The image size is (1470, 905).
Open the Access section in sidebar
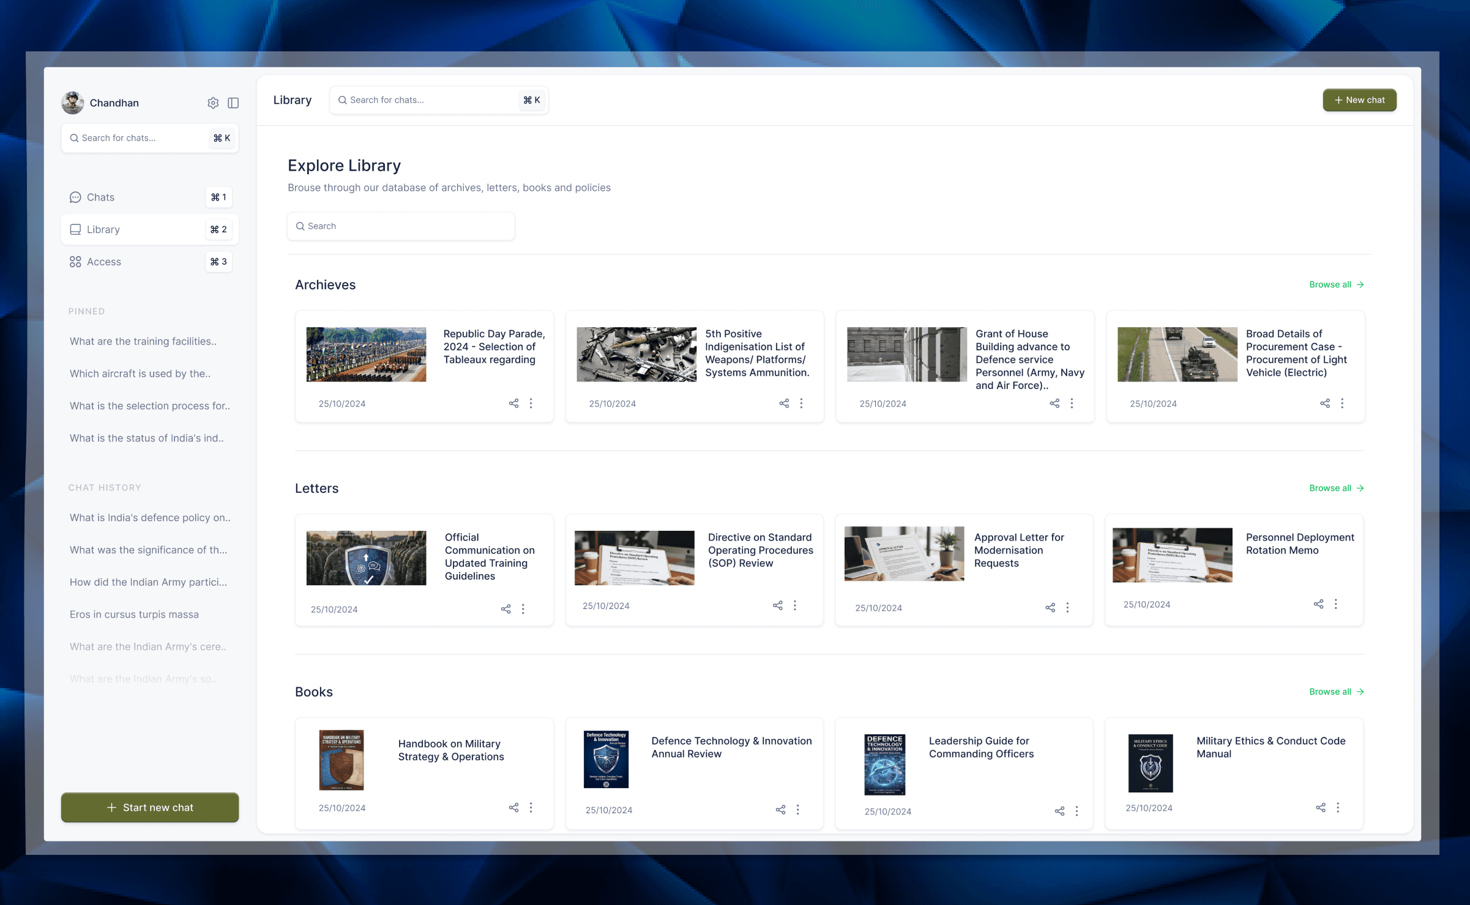pyautogui.click(x=104, y=262)
